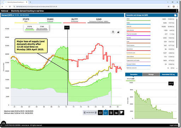181x128 pixels.
Task: Go to the next day with right arrow
Action: 96,112
